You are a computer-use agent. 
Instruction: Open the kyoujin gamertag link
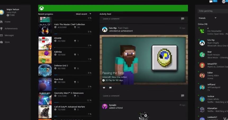click(x=113, y=105)
